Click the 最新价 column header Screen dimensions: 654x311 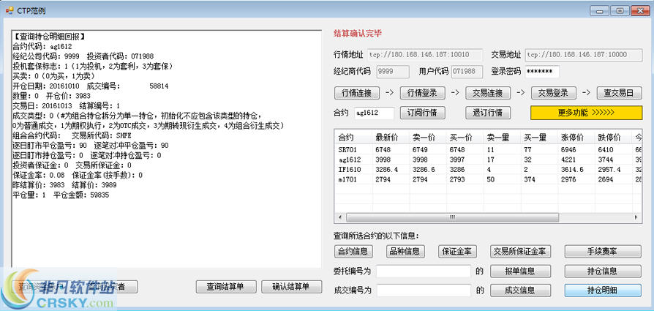click(391, 138)
